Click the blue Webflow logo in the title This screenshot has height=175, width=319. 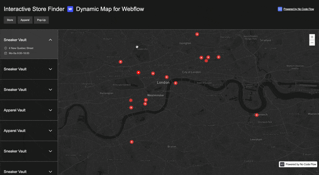coord(70,9)
